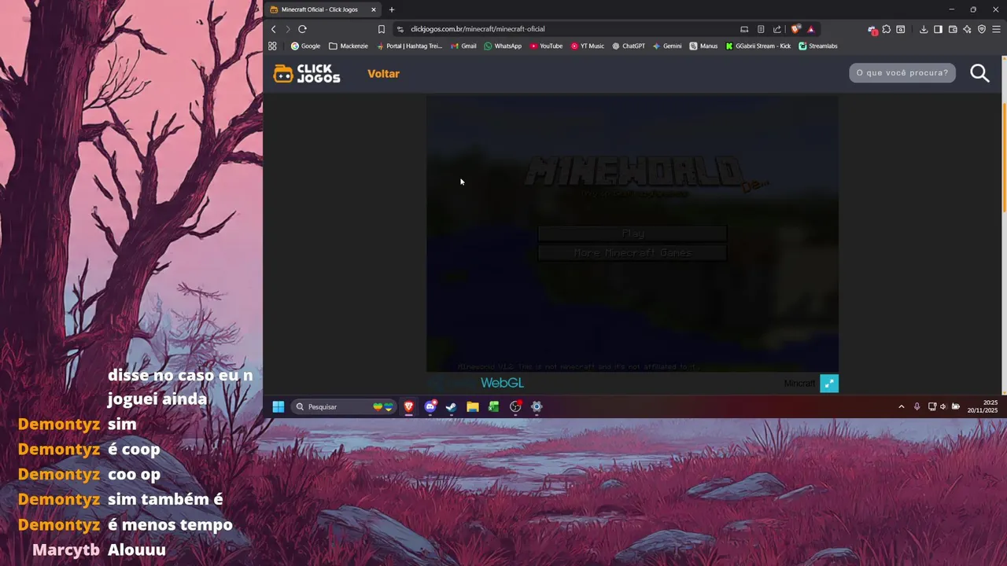
Task: Open site settings icon in the address bar
Action: click(x=400, y=29)
